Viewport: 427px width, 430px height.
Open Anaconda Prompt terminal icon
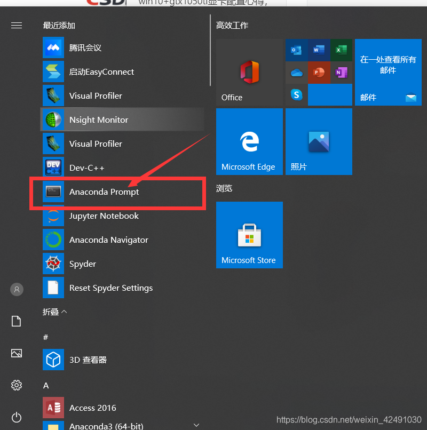tap(53, 192)
